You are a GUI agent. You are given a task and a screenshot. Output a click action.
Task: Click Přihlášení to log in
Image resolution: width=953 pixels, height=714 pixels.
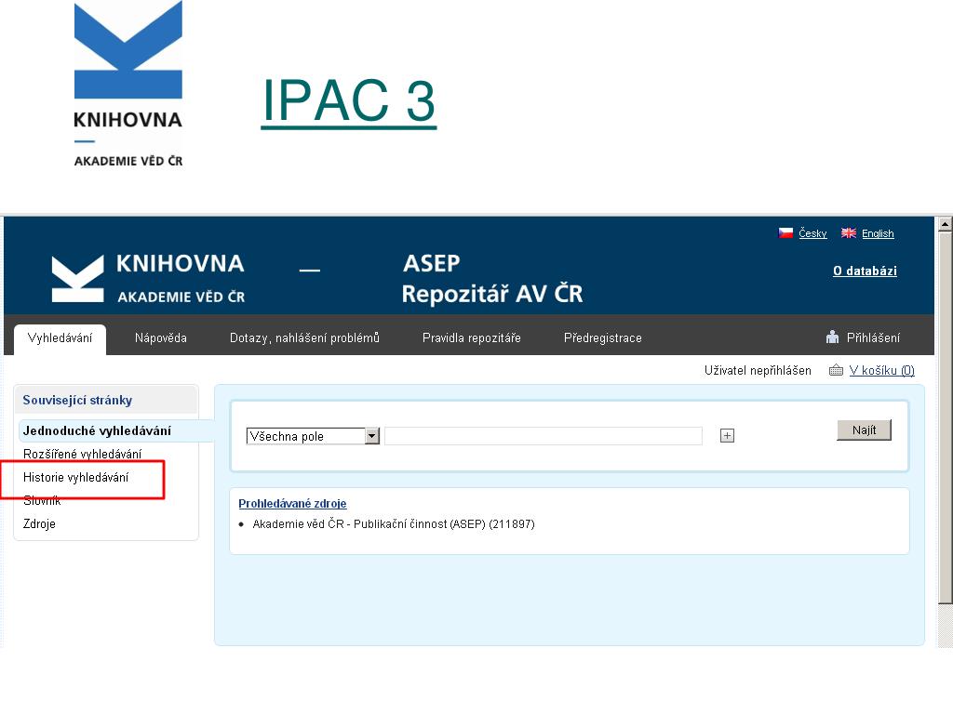coord(873,338)
